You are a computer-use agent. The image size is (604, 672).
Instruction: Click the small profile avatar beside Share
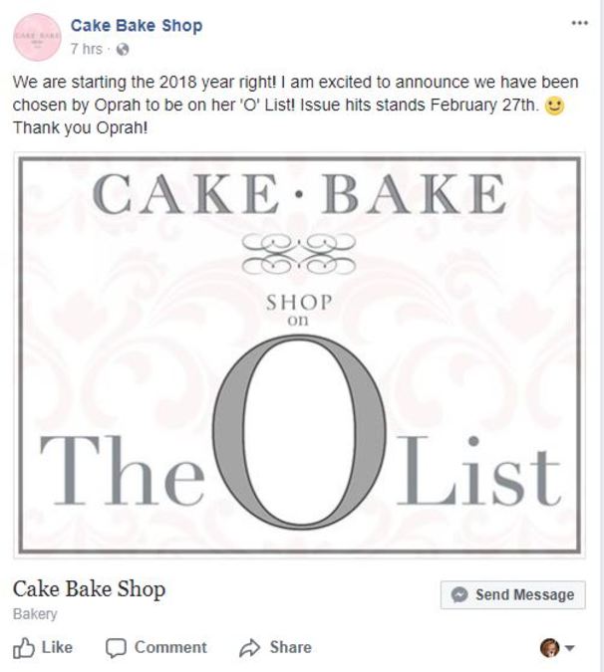549,648
